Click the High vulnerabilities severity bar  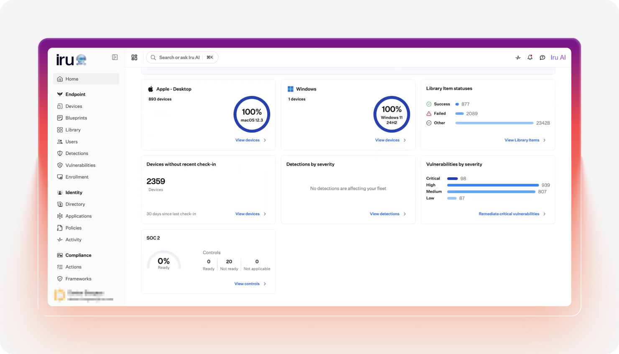coord(493,185)
